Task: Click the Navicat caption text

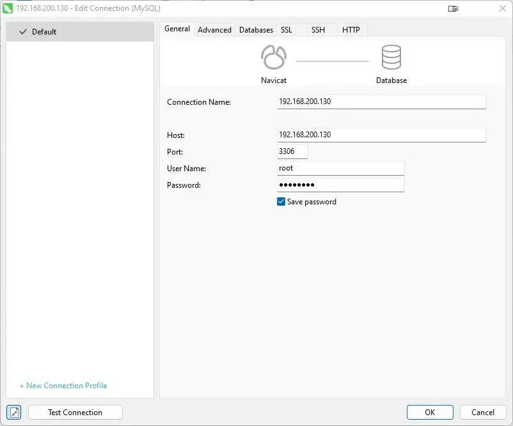Action: [274, 80]
